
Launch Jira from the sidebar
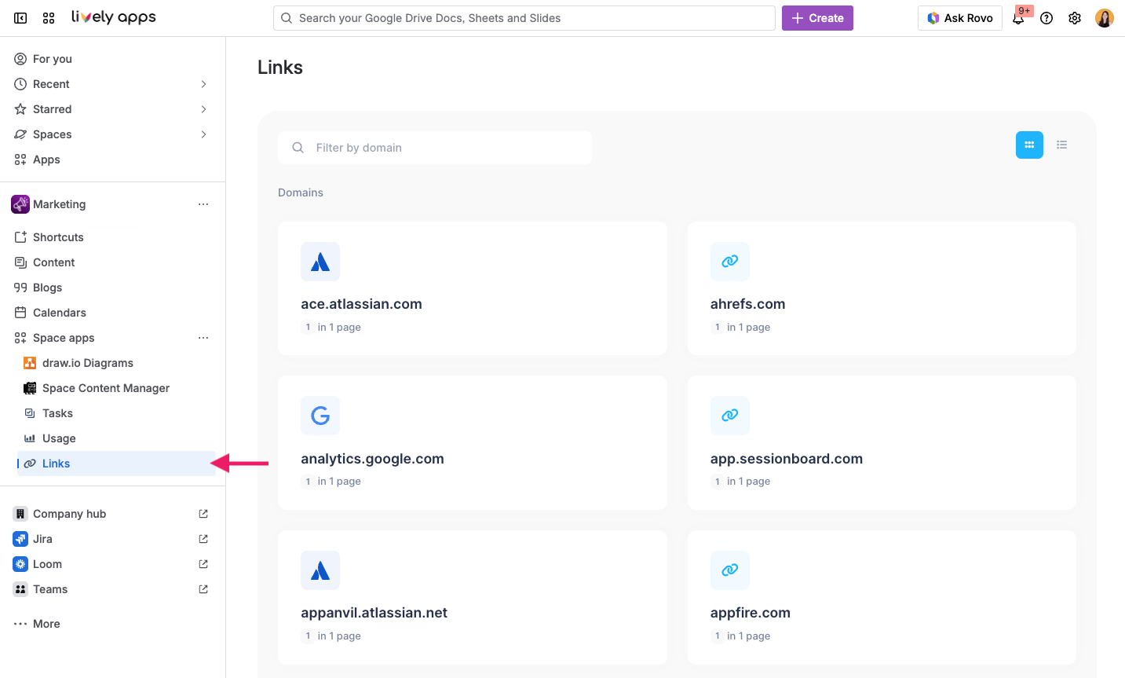pyautogui.click(x=41, y=538)
